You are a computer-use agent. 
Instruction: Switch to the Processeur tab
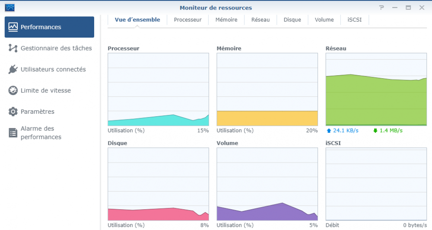[187, 20]
